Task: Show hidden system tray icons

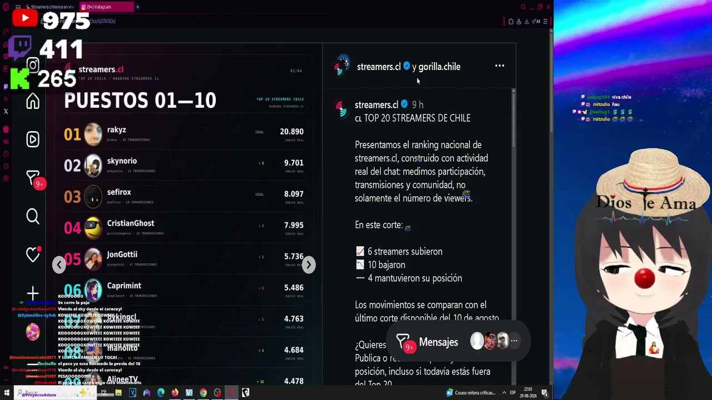Action: point(504,393)
